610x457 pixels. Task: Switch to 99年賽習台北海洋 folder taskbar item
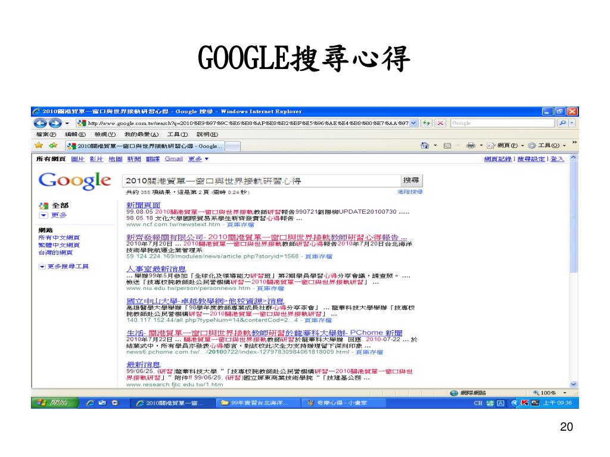[259, 403]
